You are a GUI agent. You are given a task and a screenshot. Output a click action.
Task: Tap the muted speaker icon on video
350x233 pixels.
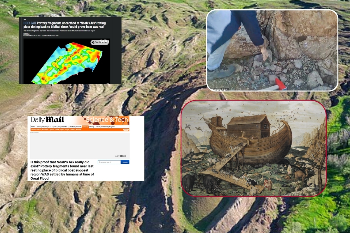pos(93,43)
